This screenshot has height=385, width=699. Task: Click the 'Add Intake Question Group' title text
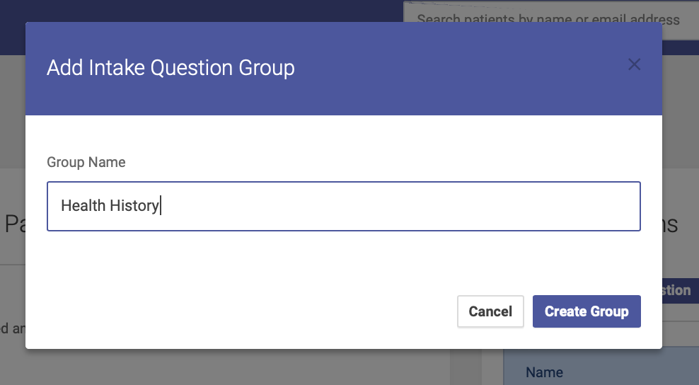click(171, 68)
